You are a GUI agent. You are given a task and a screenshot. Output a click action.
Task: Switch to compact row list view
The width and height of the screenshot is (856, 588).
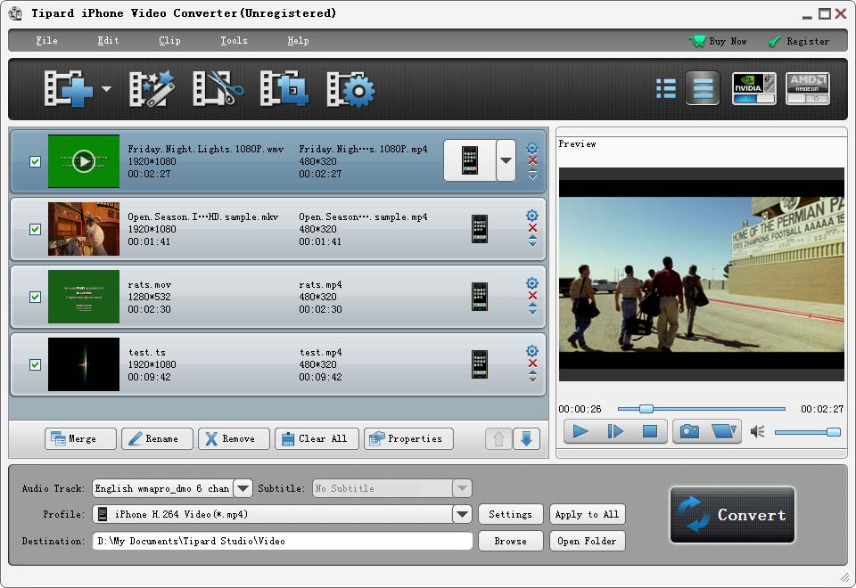pyautogui.click(x=703, y=88)
